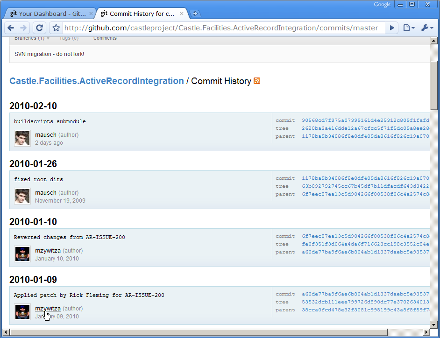This screenshot has width=440, height=338.
Task: Switch to Your Dashboard tab
Action: click(x=50, y=14)
